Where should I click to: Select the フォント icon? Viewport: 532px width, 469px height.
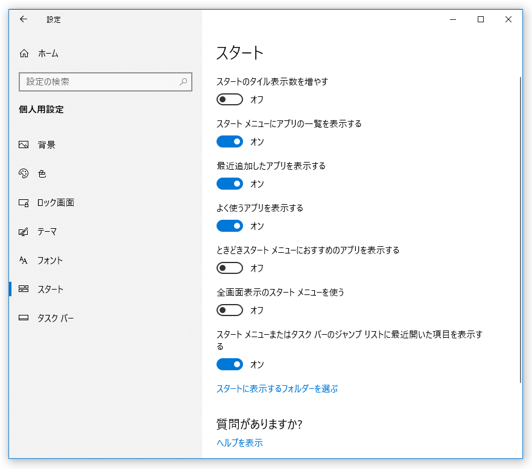24,260
